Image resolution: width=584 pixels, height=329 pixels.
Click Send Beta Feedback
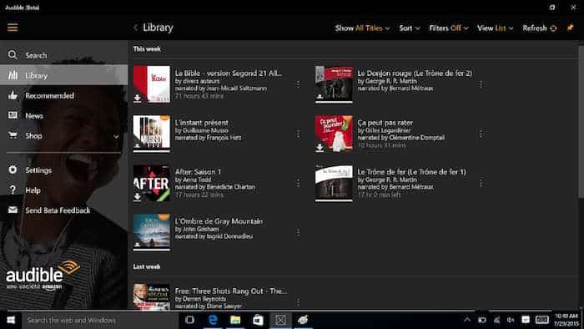coord(63,210)
